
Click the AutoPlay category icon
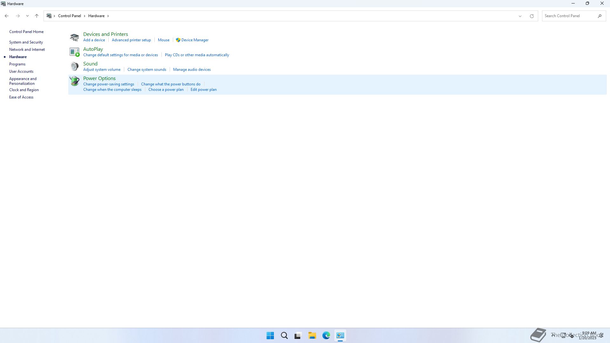(74, 52)
